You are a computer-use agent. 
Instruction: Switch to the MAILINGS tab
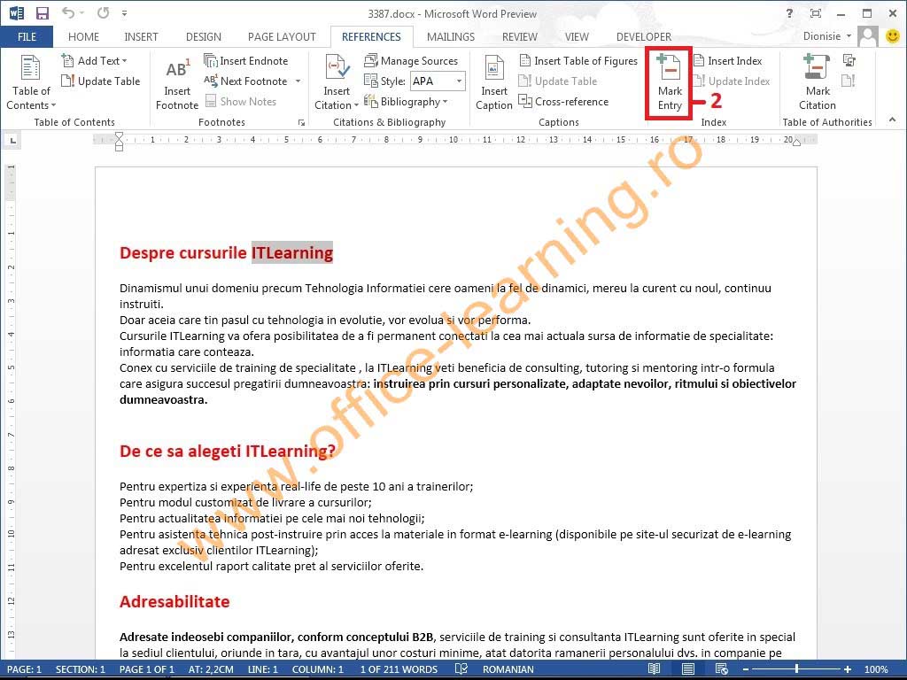451,36
